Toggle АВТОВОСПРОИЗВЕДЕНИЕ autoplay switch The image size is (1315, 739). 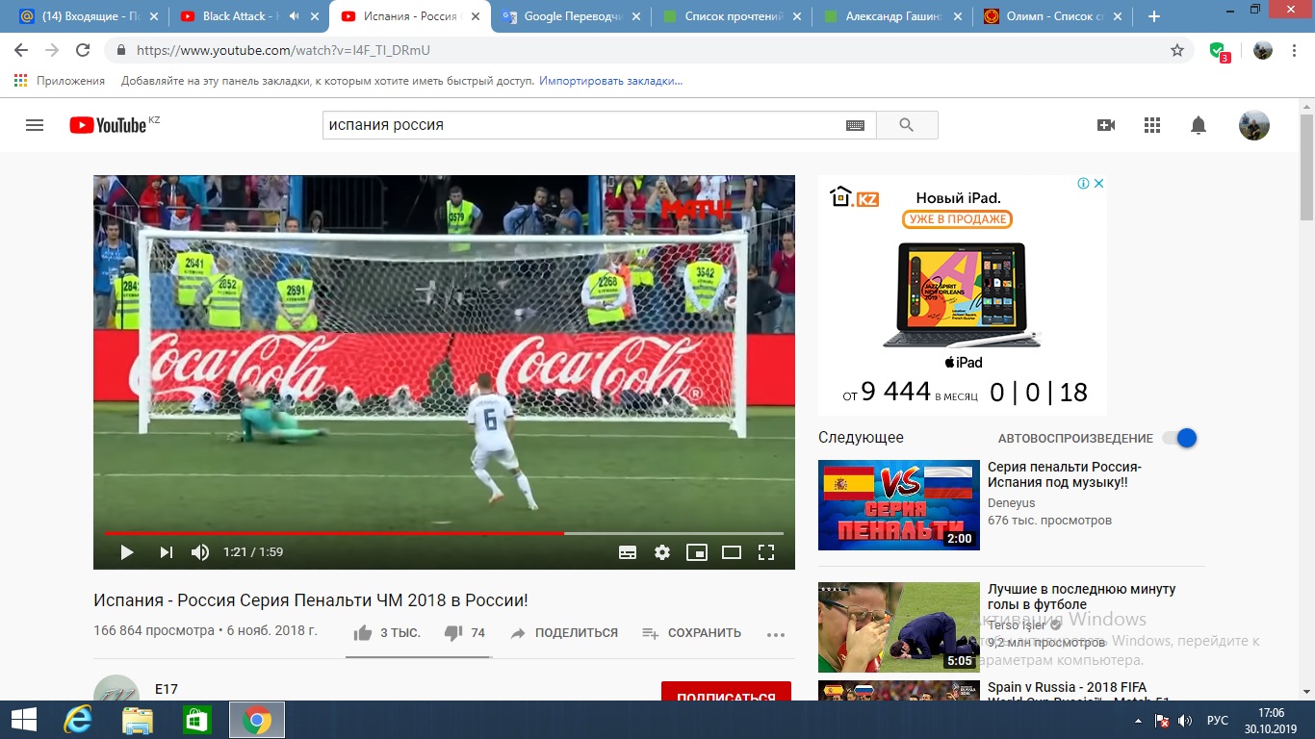[x=1179, y=438]
